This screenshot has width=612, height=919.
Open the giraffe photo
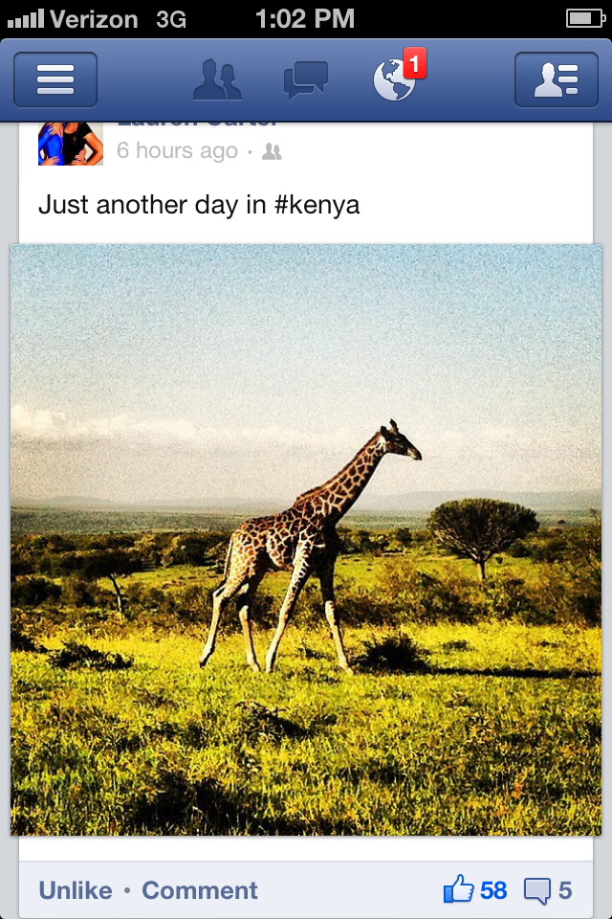pyautogui.click(x=306, y=539)
